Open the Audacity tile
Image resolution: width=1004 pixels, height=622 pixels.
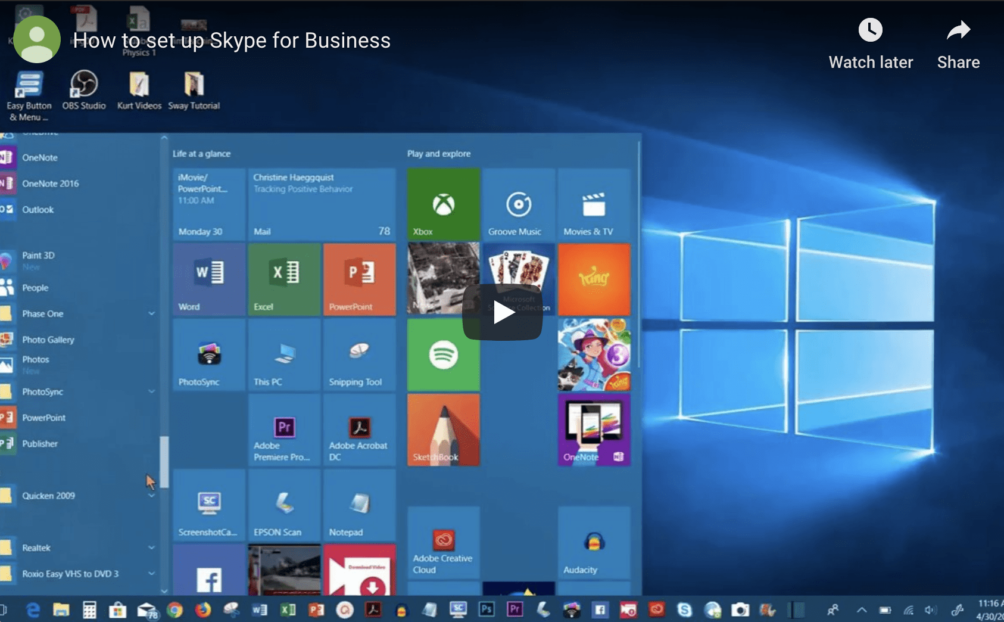pos(594,542)
